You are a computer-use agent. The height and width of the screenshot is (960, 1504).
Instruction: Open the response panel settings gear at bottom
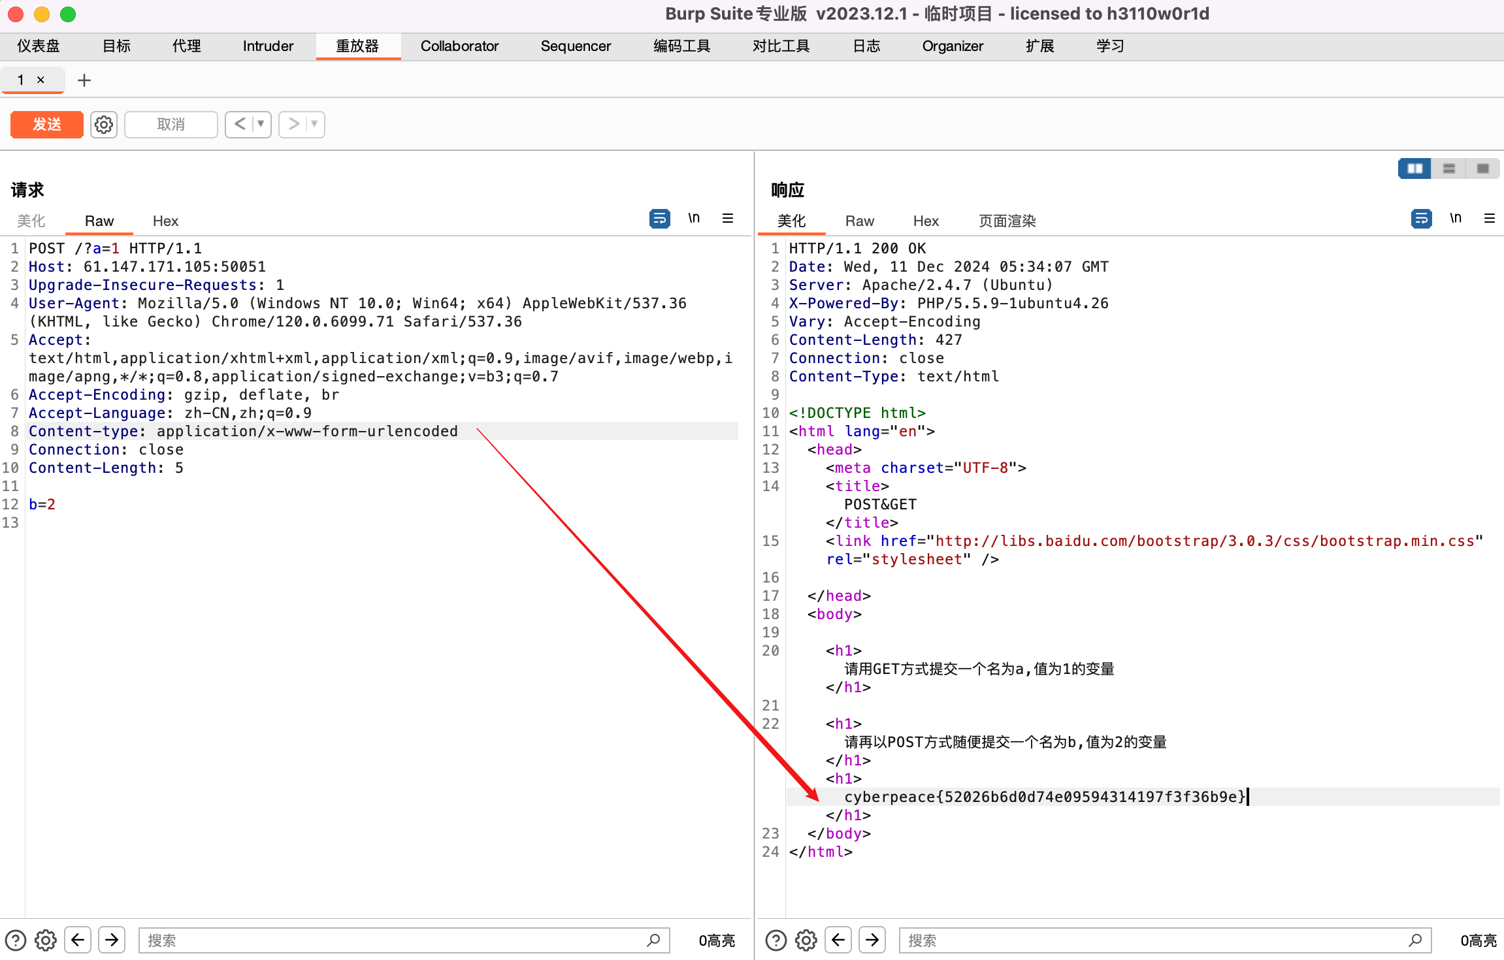pos(805,940)
